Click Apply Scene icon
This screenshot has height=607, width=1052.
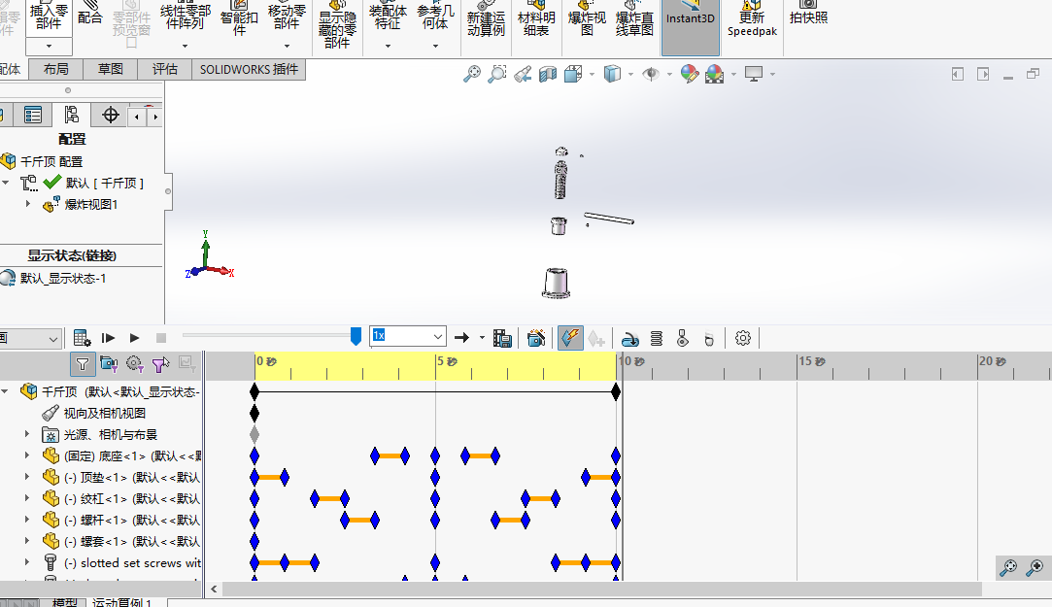pyautogui.click(x=715, y=74)
